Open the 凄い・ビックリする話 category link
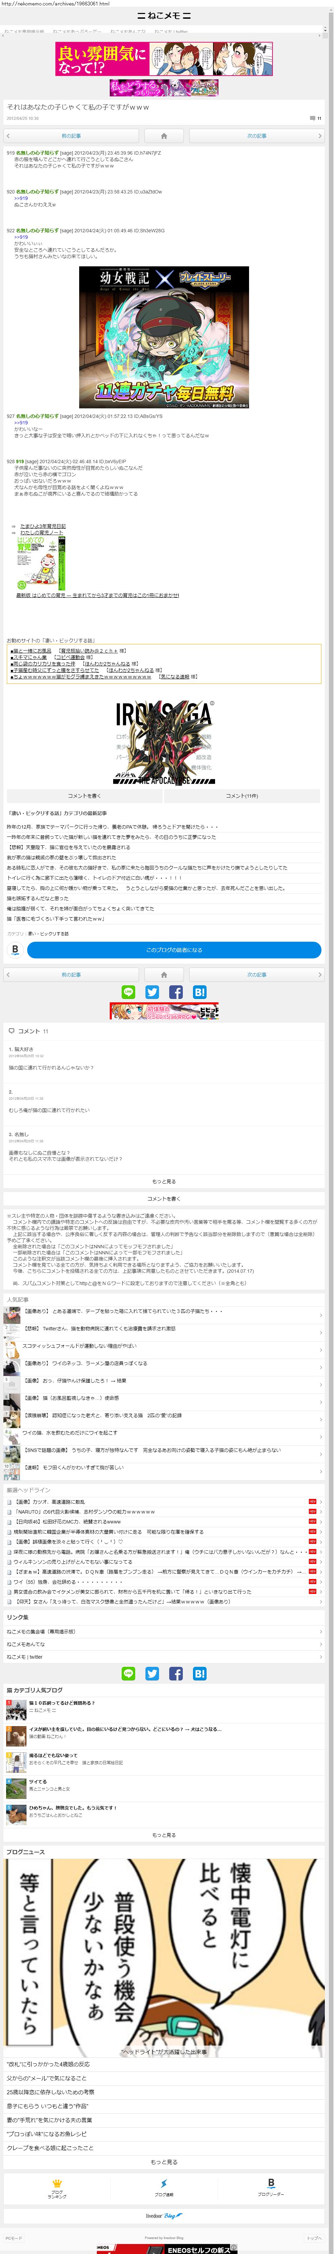Image resolution: width=334 pixels, height=2254 pixels. pos(48,934)
